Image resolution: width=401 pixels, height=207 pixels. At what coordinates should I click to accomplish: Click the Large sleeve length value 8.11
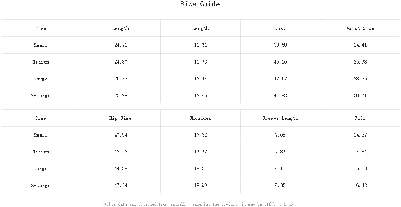[x=280, y=169]
